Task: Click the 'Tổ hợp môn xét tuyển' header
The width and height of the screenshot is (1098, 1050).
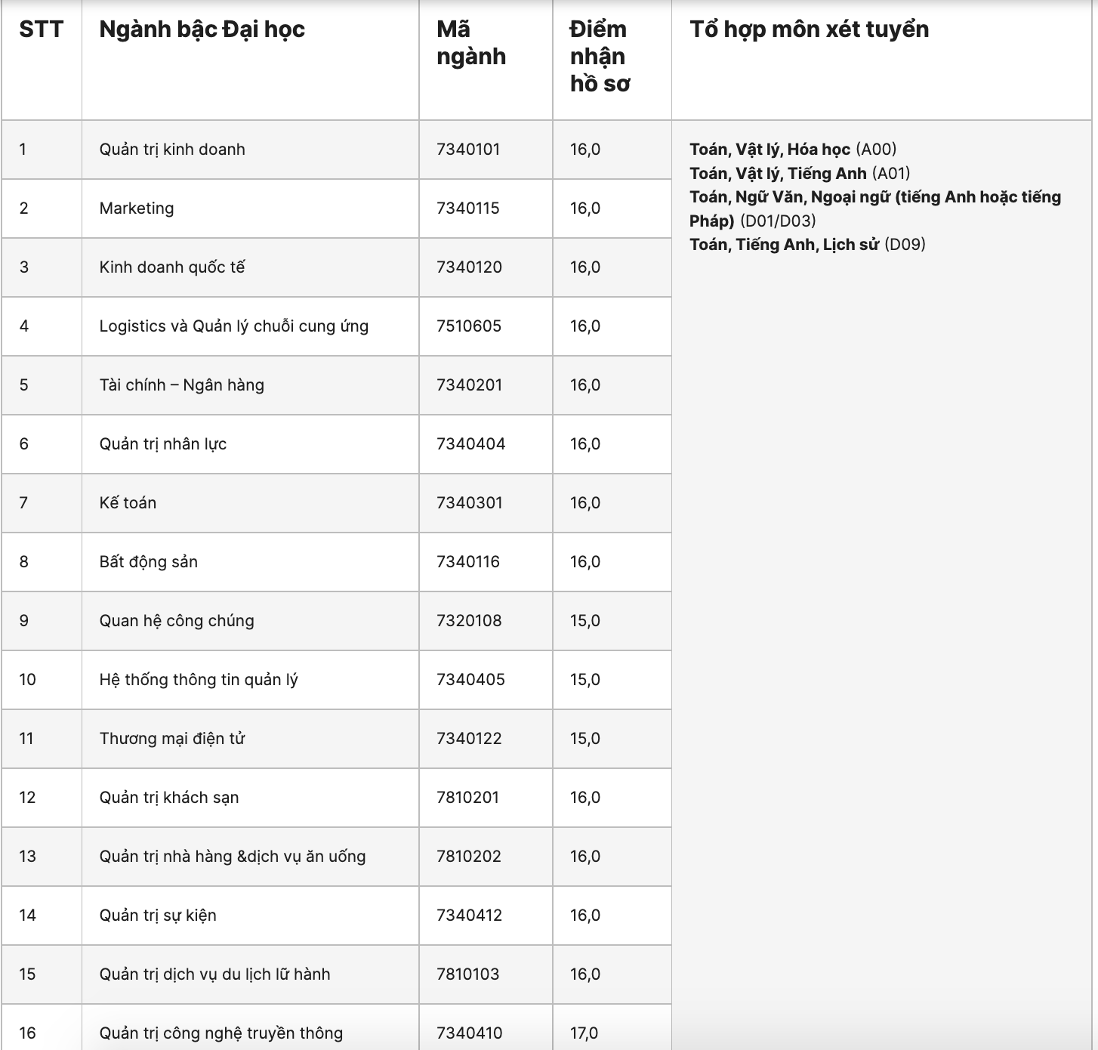Action: (809, 29)
